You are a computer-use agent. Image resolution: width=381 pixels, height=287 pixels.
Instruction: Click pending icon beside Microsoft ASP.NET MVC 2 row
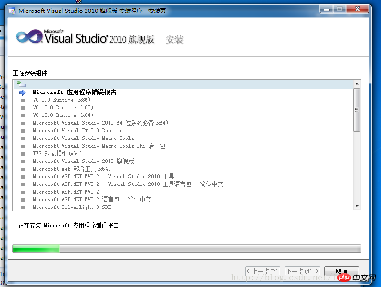click(x=23, y=192)
